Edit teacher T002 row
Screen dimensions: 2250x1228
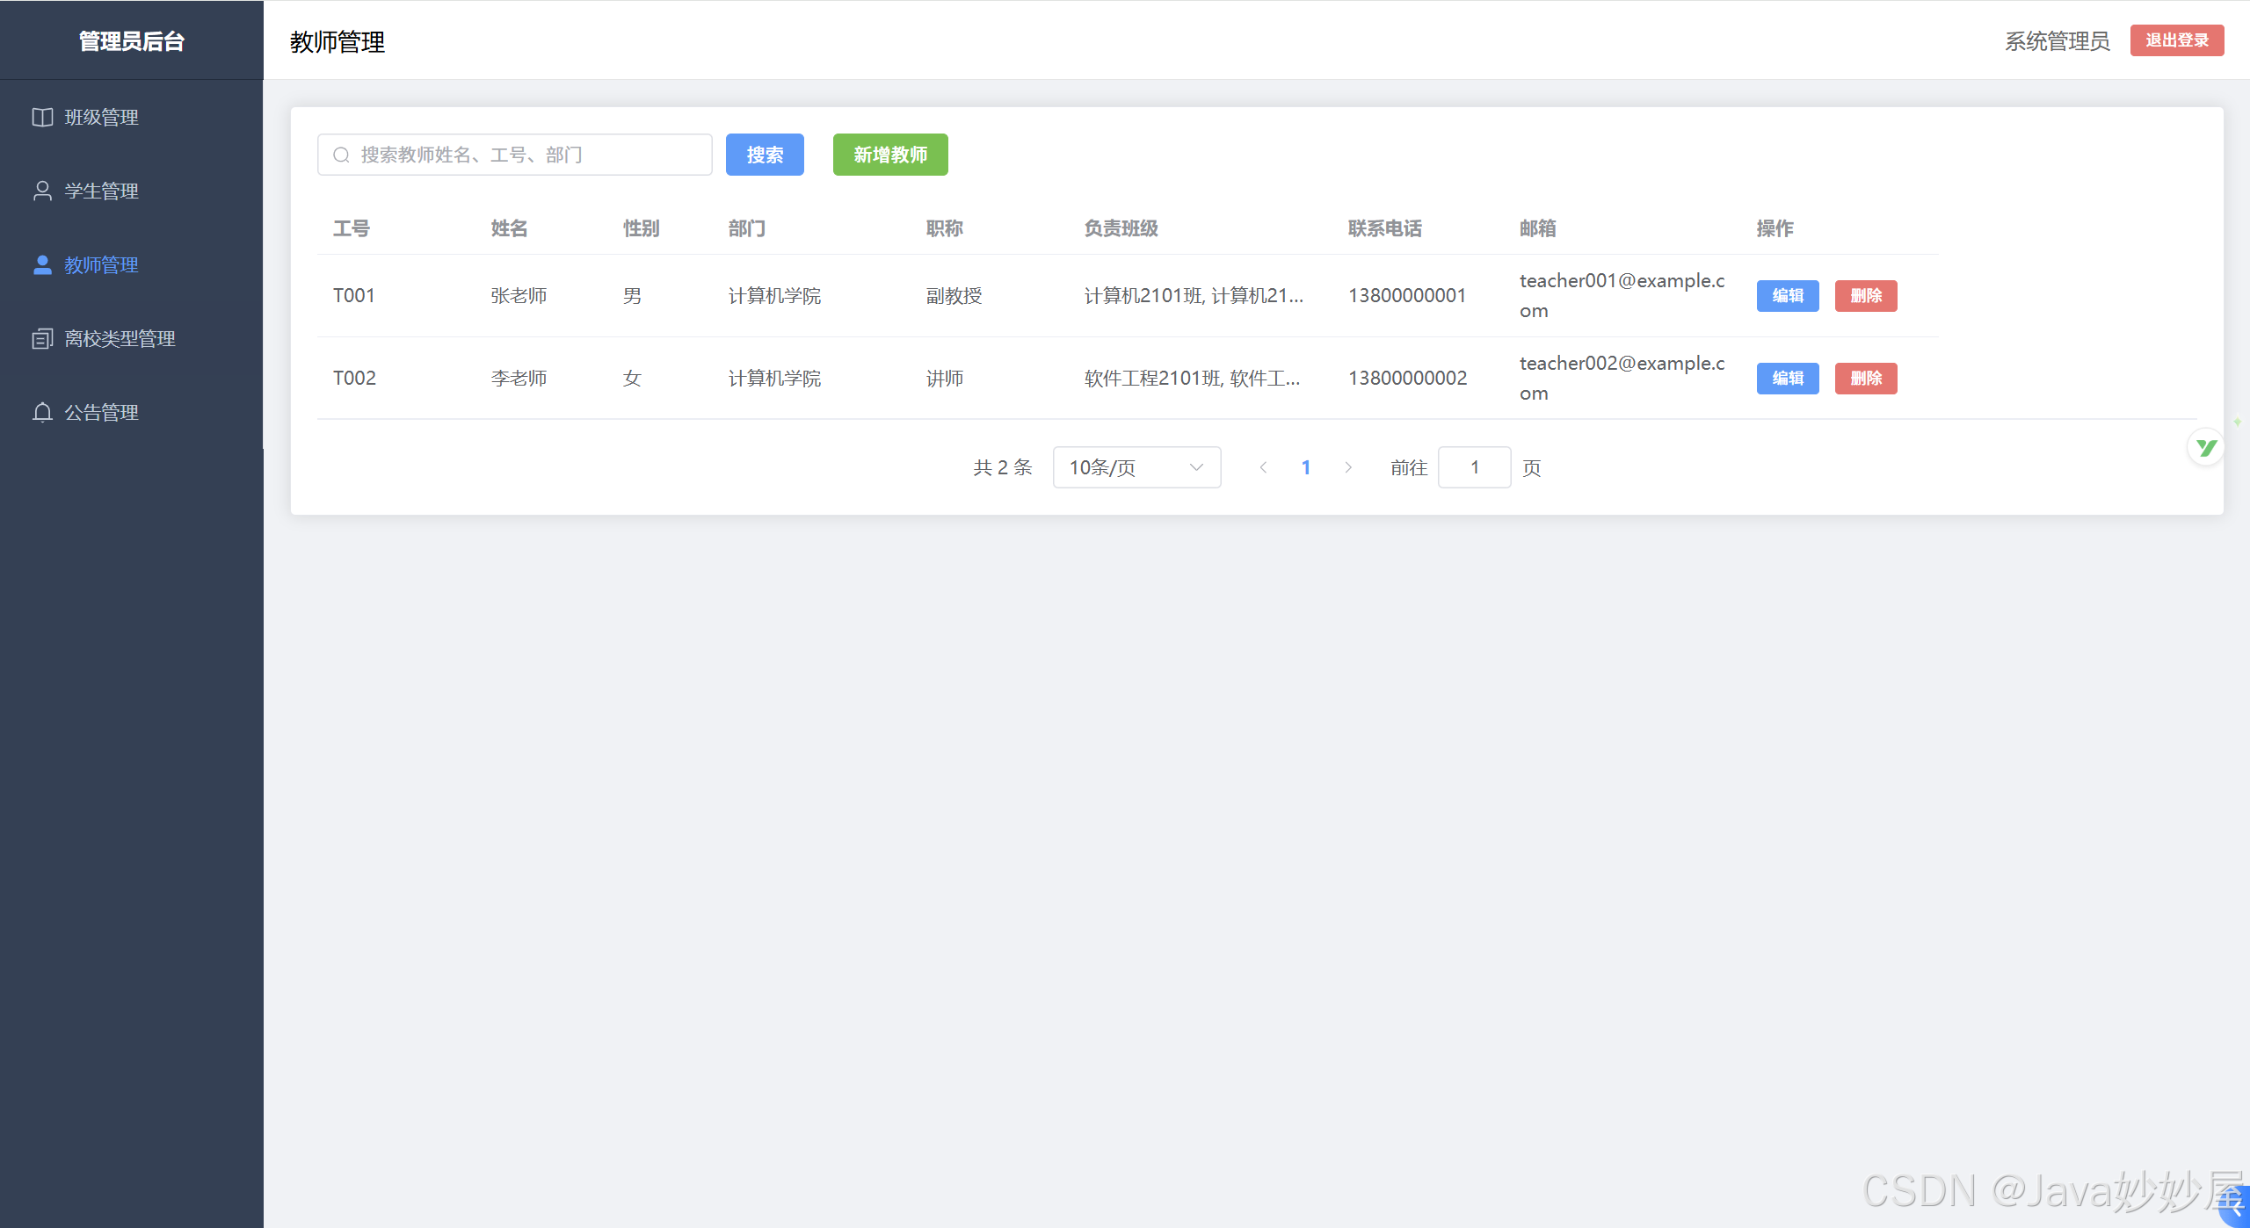[1788, 379]
